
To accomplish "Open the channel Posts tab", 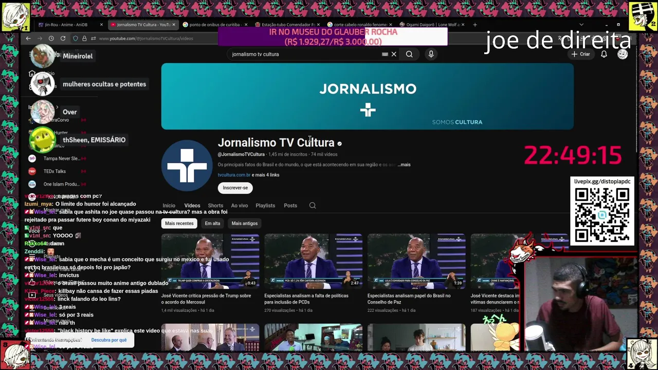I will pyautogui.click(x=290, y=206).
